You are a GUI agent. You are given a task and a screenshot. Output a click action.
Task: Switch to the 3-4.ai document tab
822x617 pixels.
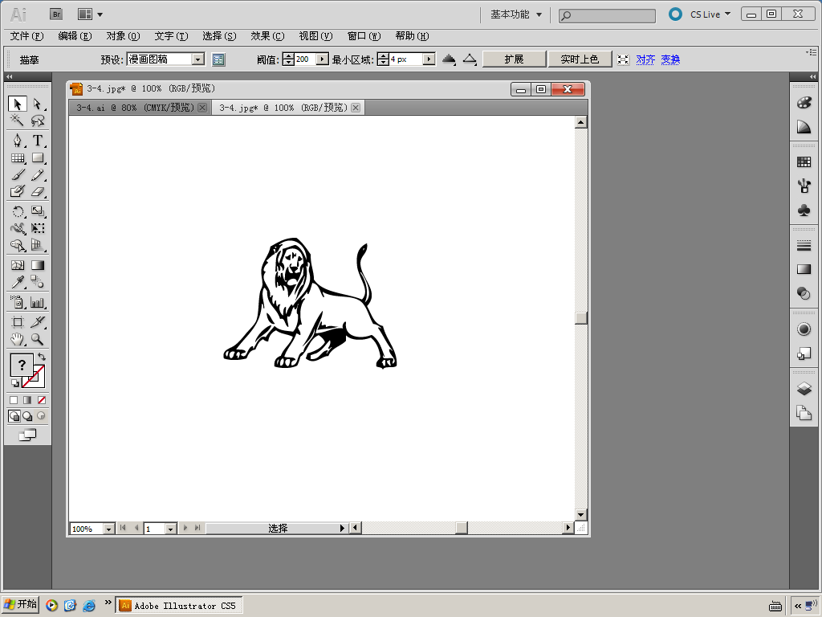[x=135, y=108]
